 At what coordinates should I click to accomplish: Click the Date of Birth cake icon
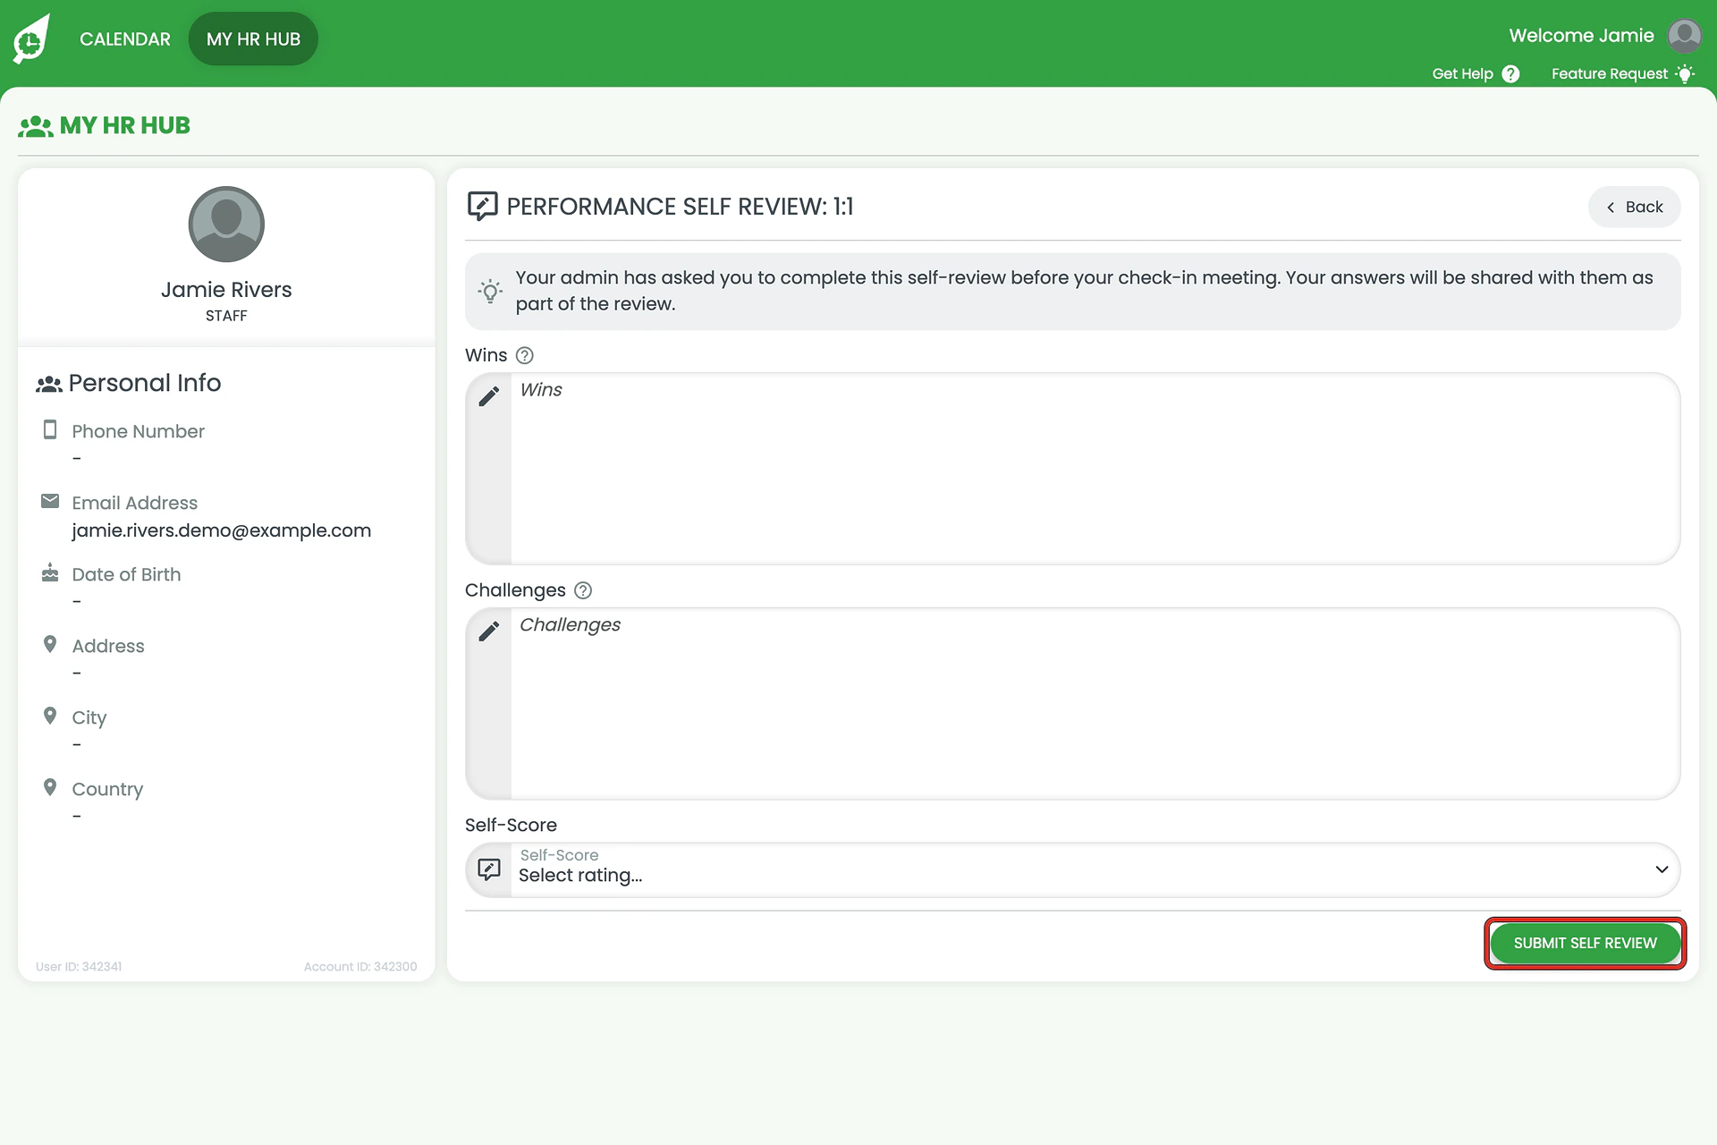[50, 572]
